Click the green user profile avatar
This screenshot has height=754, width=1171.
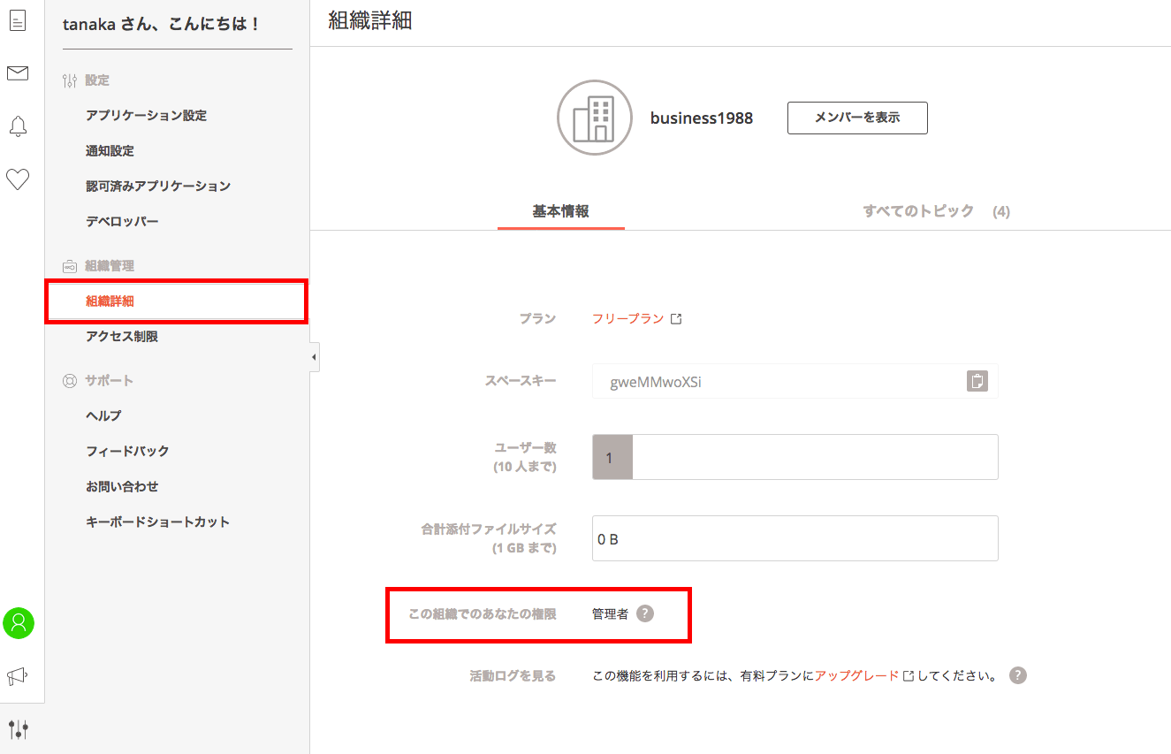coord(19,623)
